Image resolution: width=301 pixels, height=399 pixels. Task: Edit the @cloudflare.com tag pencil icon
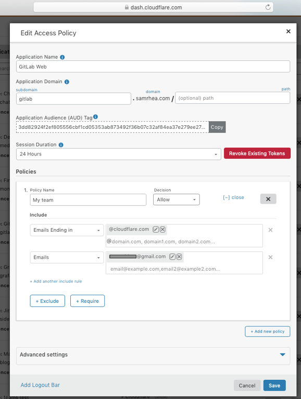pos(156,230)
